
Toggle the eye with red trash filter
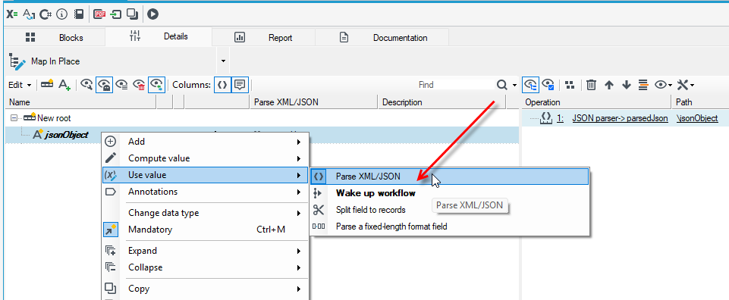[x=139, y=85]
